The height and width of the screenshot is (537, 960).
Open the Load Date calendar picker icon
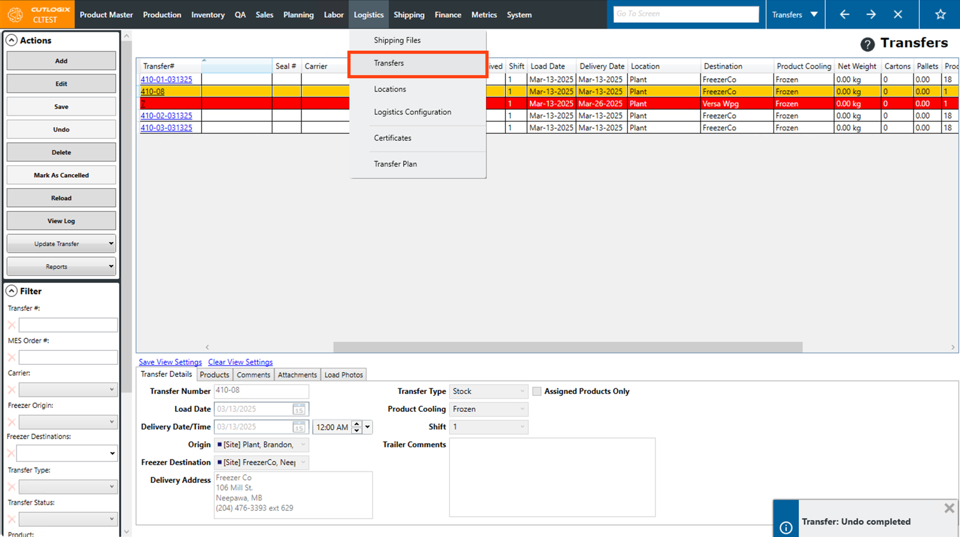[x=298, y=409]
